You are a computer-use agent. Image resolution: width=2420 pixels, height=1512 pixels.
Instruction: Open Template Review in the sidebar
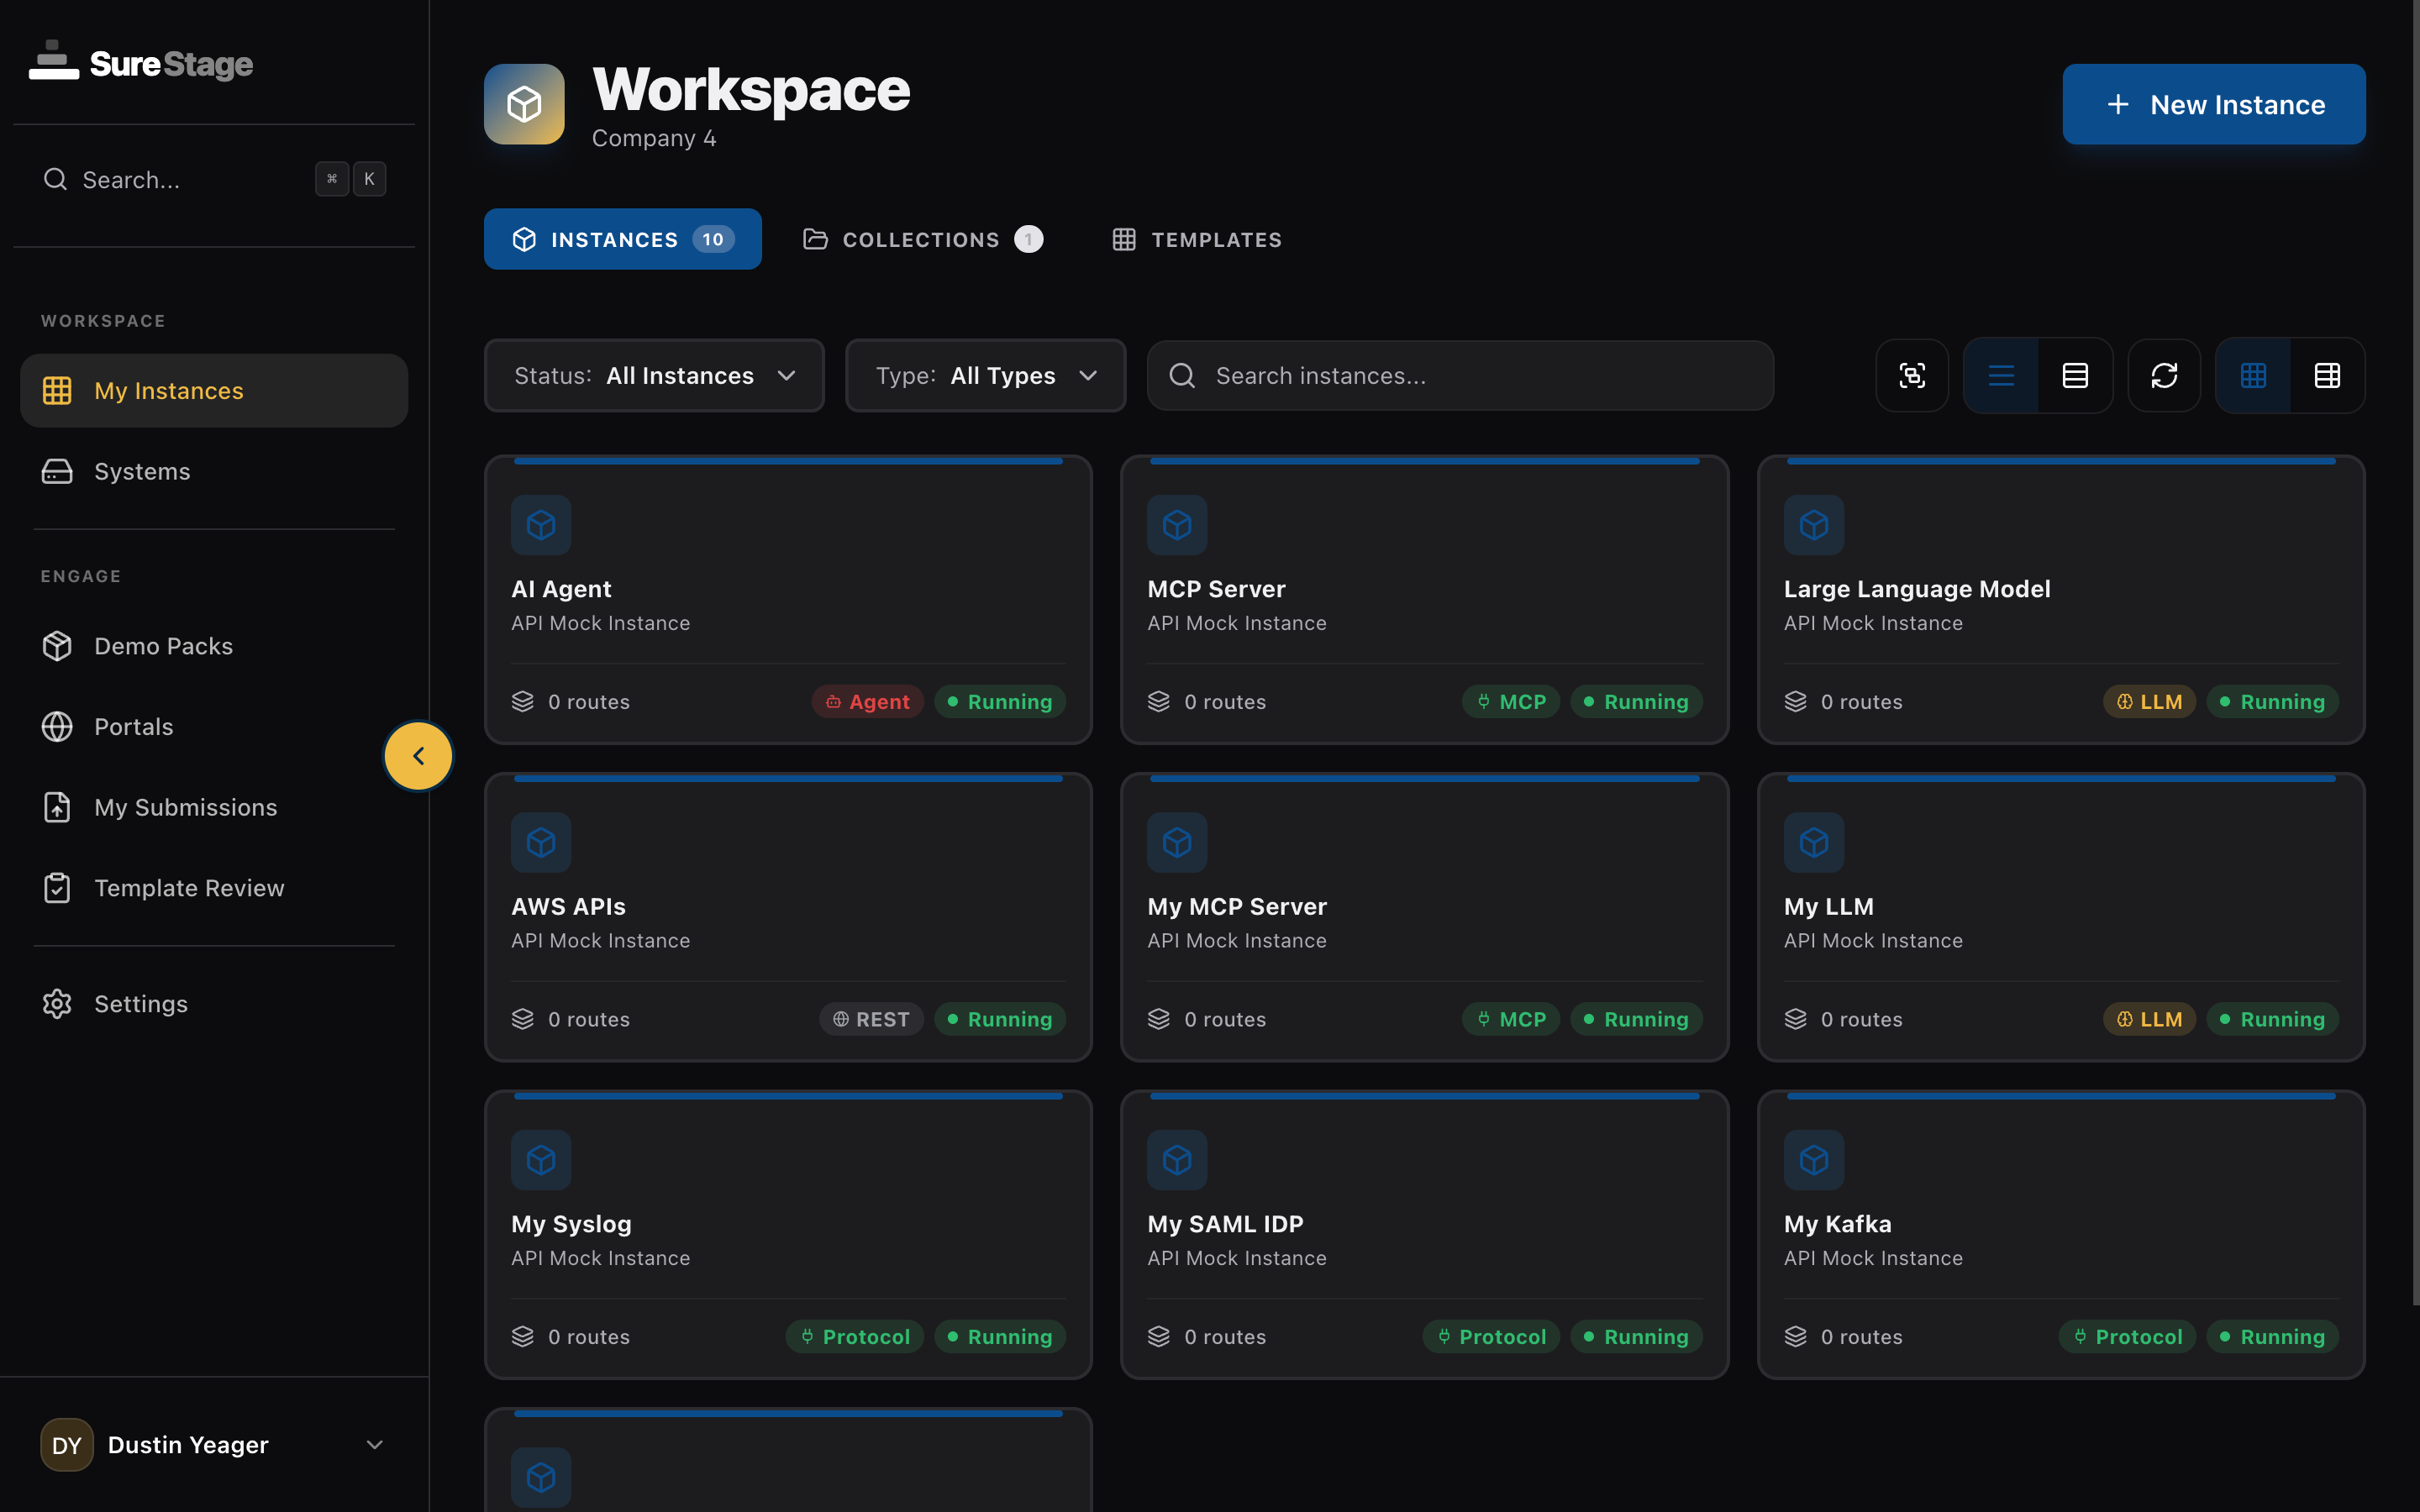(x=188, y=887)
